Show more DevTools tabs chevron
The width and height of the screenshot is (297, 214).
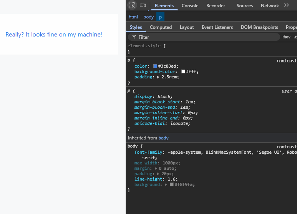click(x=287, y=5)
